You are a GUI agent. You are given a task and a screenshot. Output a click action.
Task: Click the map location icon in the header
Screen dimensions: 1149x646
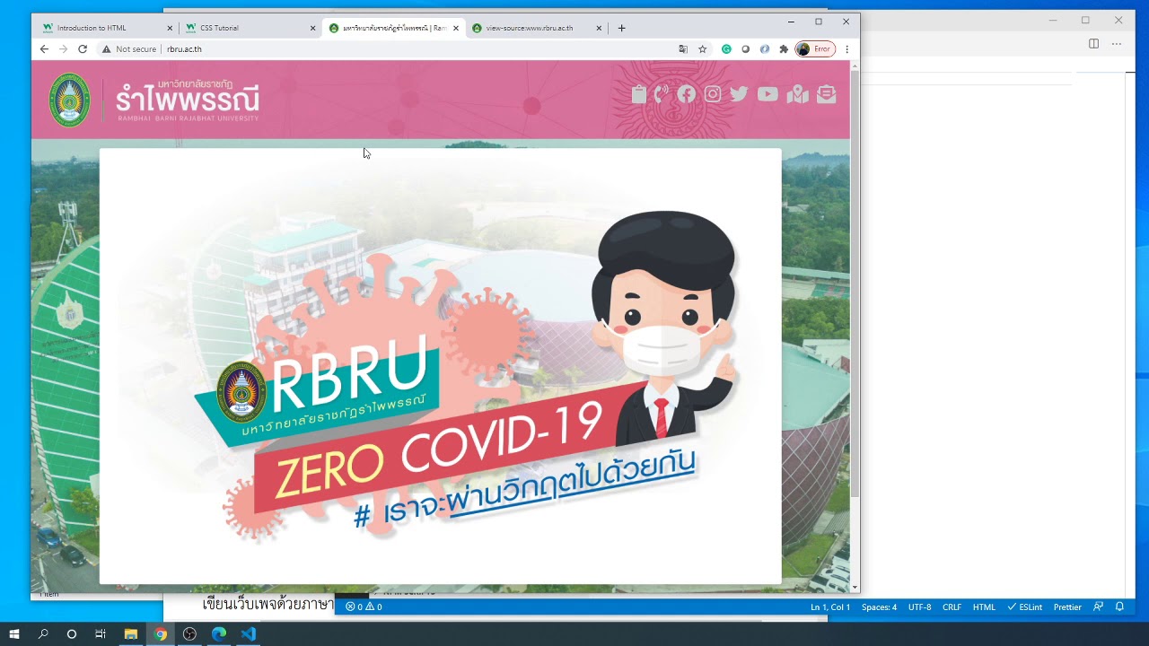click(798, 94)
